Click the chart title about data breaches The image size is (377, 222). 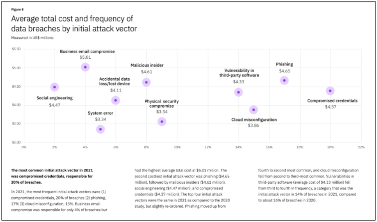point(74,24)
